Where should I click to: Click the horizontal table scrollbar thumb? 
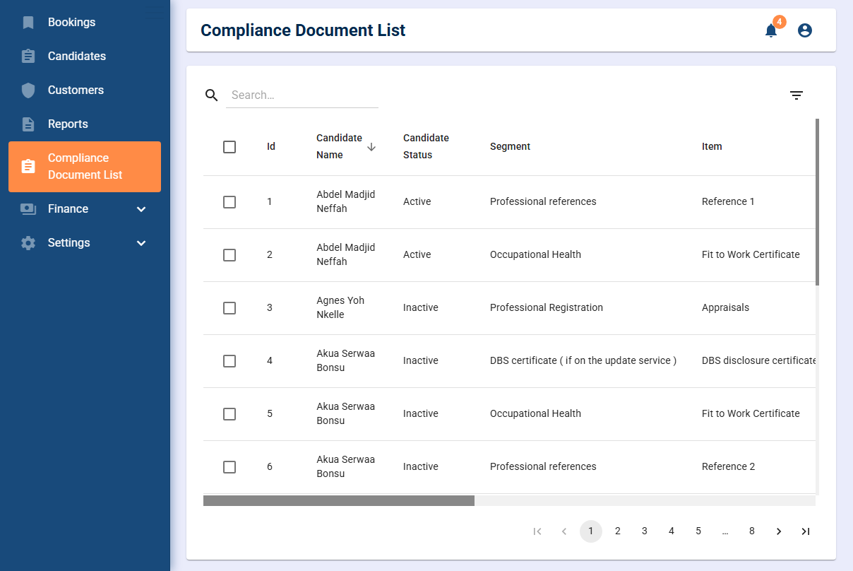pos(339,500)
